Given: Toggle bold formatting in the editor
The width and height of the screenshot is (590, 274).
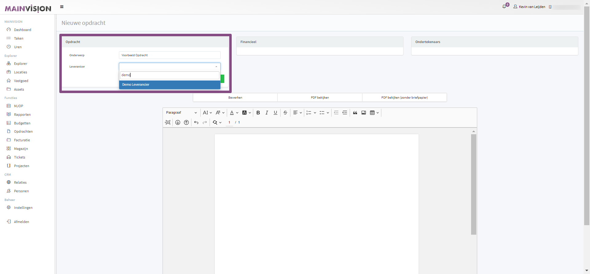Looking at the screenshot, I should 258,113.
